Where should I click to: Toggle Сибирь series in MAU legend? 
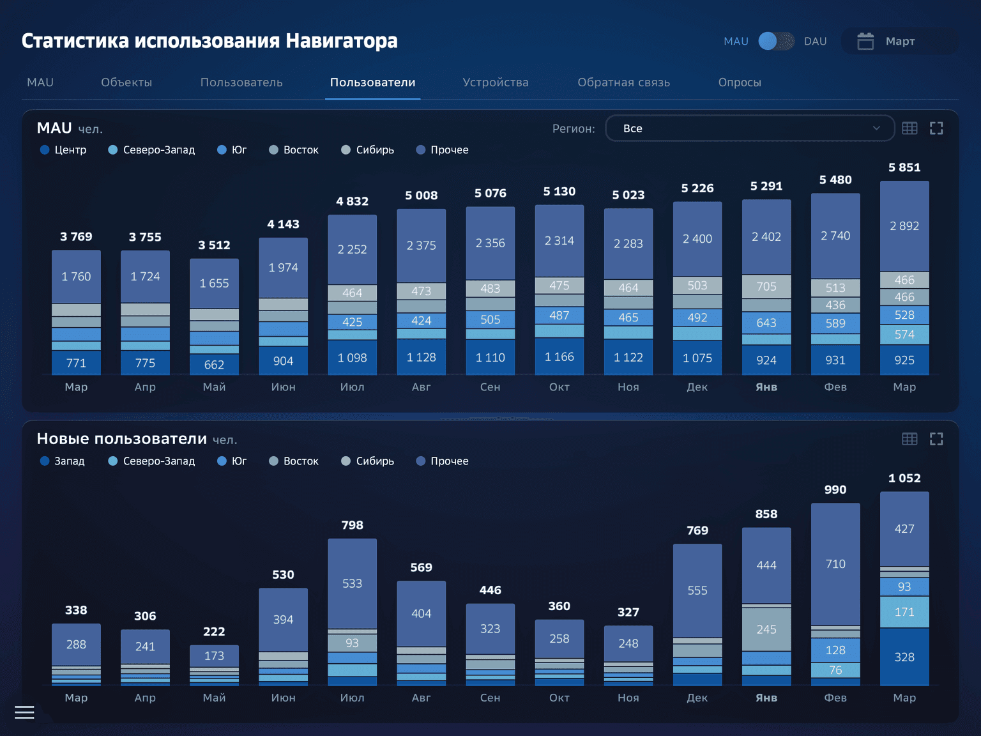click(368, 150)
